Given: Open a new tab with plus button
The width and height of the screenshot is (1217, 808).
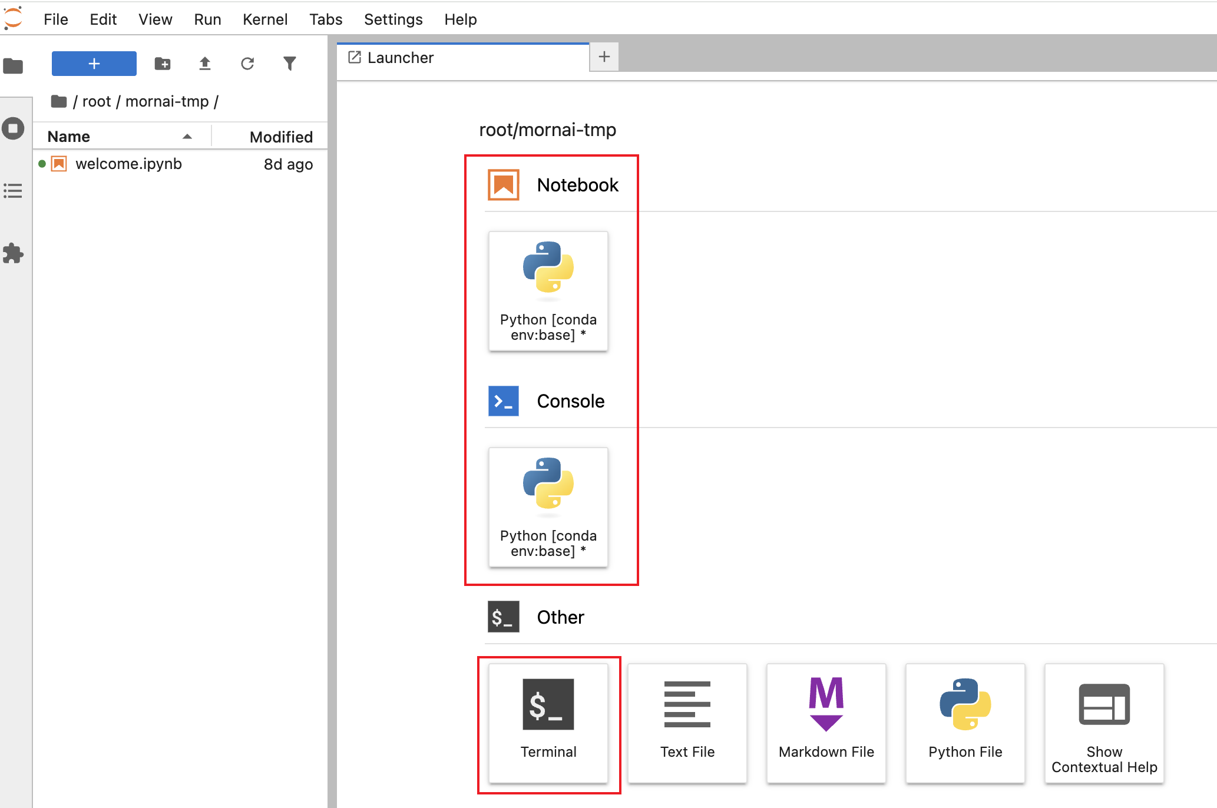Looking at the screenshot, I should click(x=604, y=57).
